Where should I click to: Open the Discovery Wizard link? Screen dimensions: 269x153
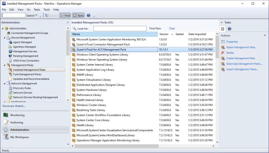coord(14,106)
